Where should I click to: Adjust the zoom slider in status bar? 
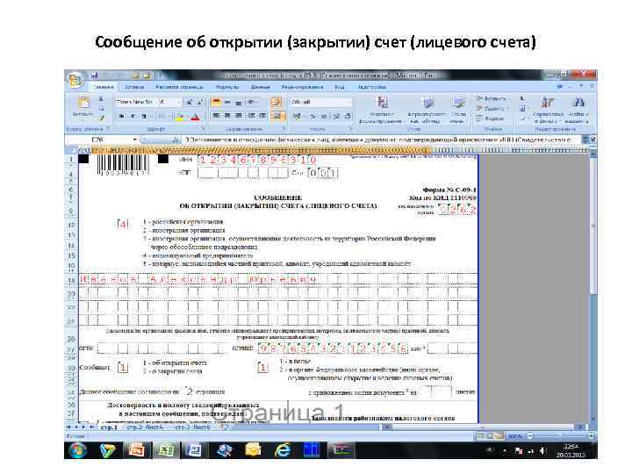(x=560, y=436)
